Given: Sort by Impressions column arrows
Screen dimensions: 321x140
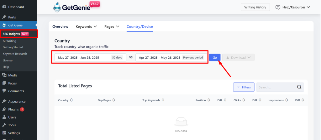Looking at the screenshot, I should (287, 100).
